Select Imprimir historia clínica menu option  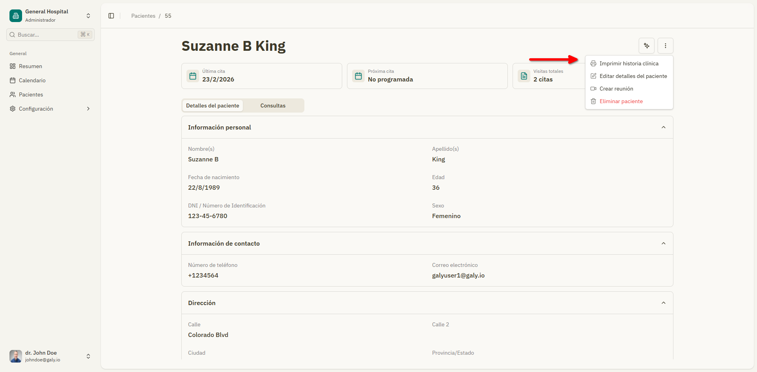tap(629, 63)
